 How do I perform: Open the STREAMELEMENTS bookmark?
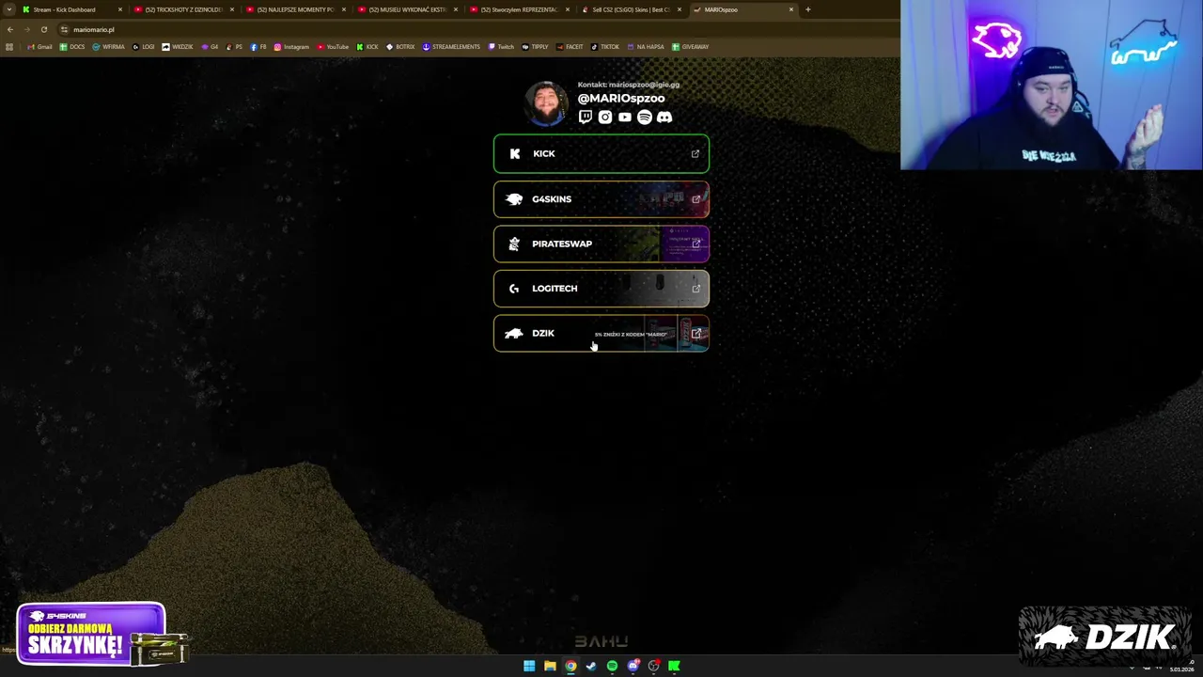click(x=451, y=46)
